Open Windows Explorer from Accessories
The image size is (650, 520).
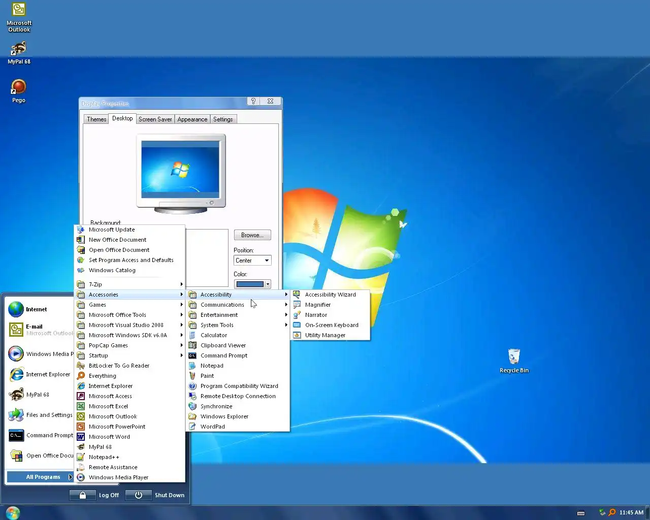click(238, 416)
